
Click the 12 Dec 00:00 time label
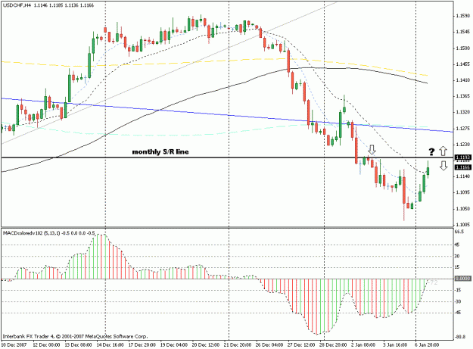(x=46, y=344)
